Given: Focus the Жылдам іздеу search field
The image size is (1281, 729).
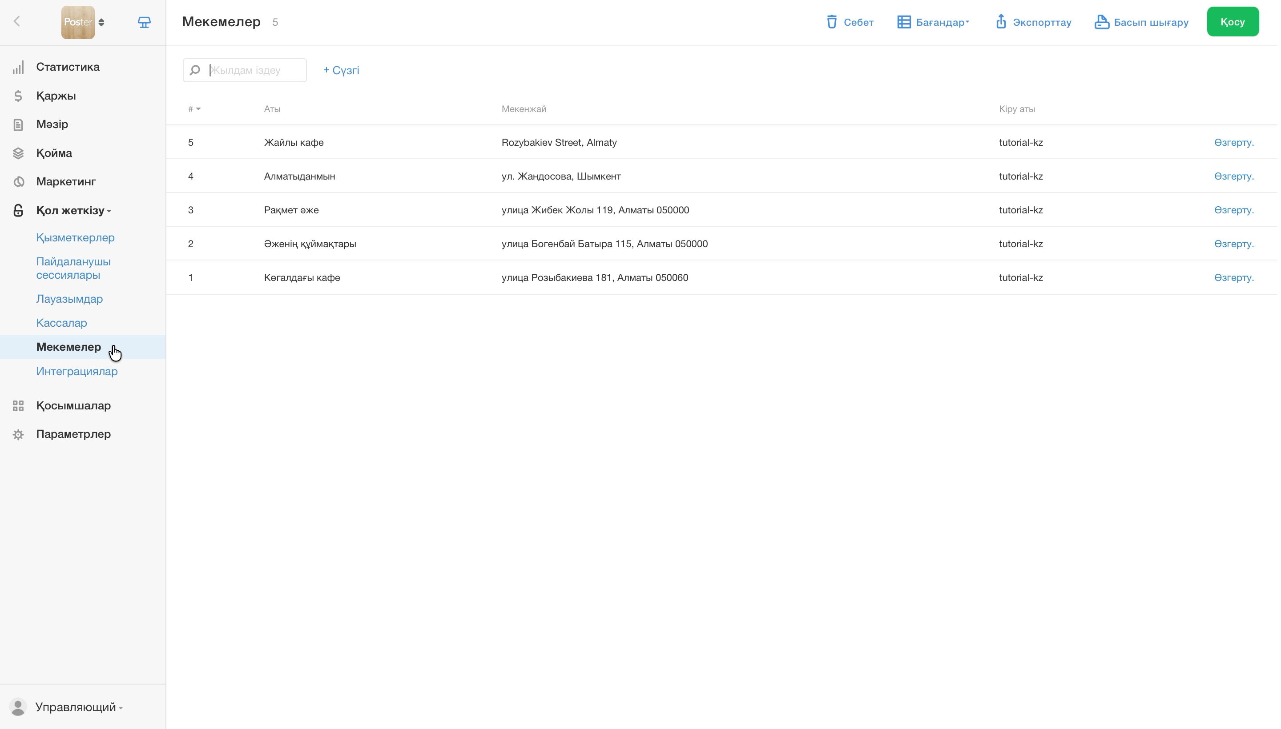Looking at the screenshot, I should [245, 71].
